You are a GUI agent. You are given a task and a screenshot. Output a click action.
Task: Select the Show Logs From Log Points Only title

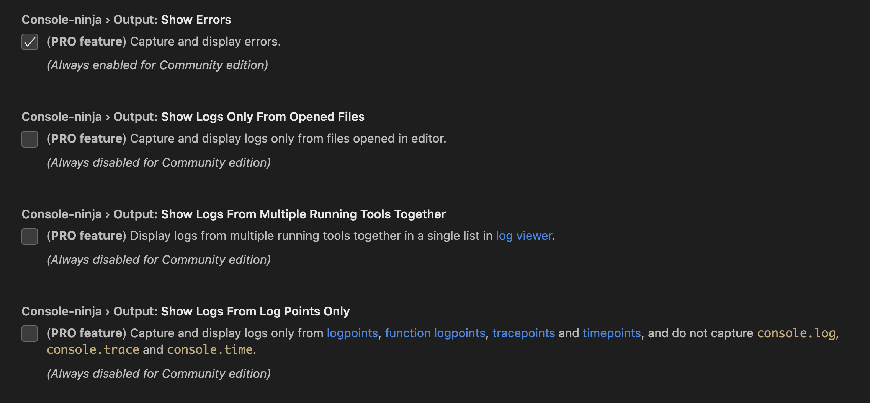pos(255,311)
